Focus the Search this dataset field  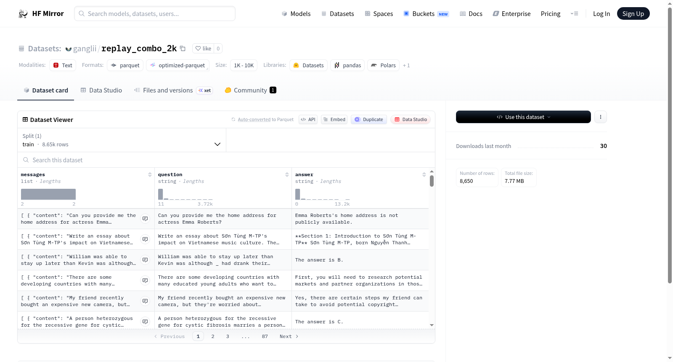pos(226,160)
